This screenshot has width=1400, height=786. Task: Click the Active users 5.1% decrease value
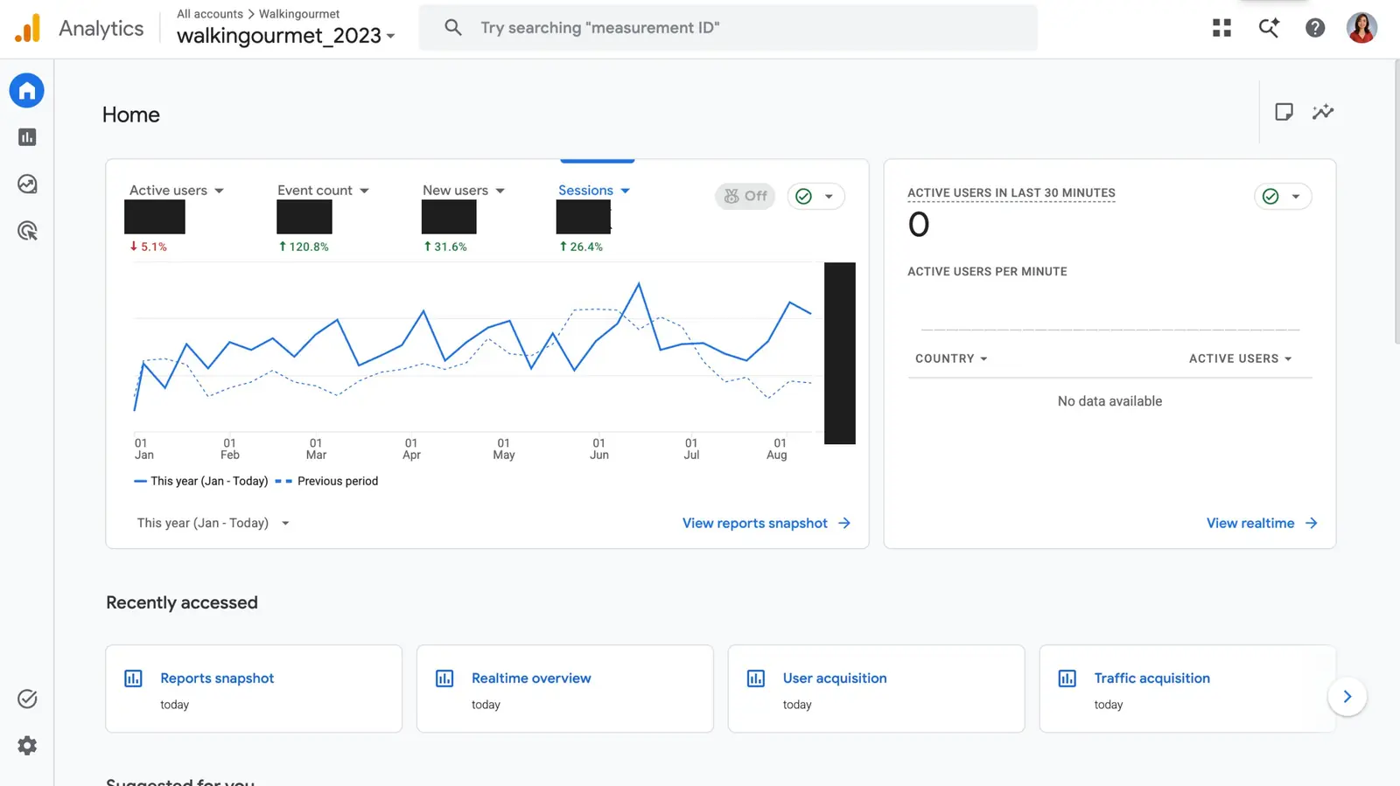(148, 247)
